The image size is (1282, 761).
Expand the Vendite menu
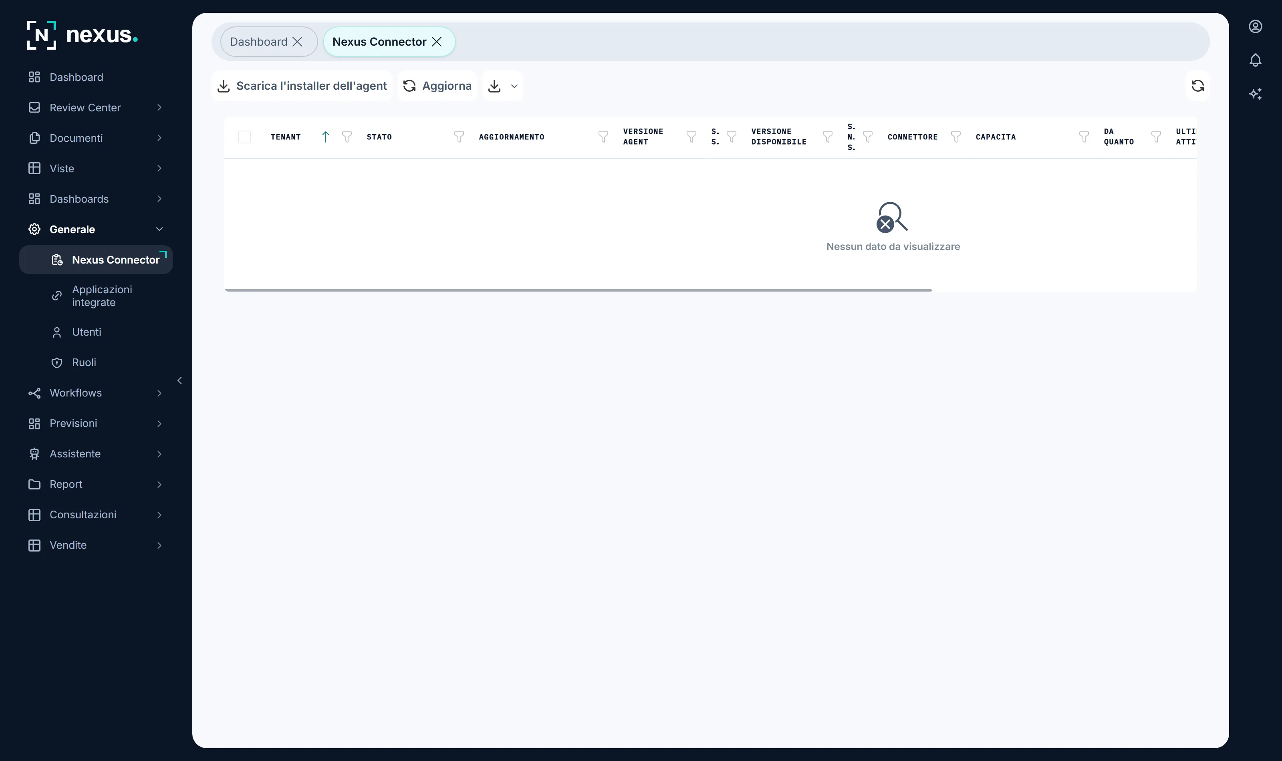159,545
